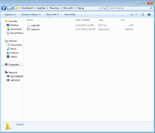Screen dimensions: 155x133
Task: Open Recent Places in Favorites
Action: [x=17, y=33]
